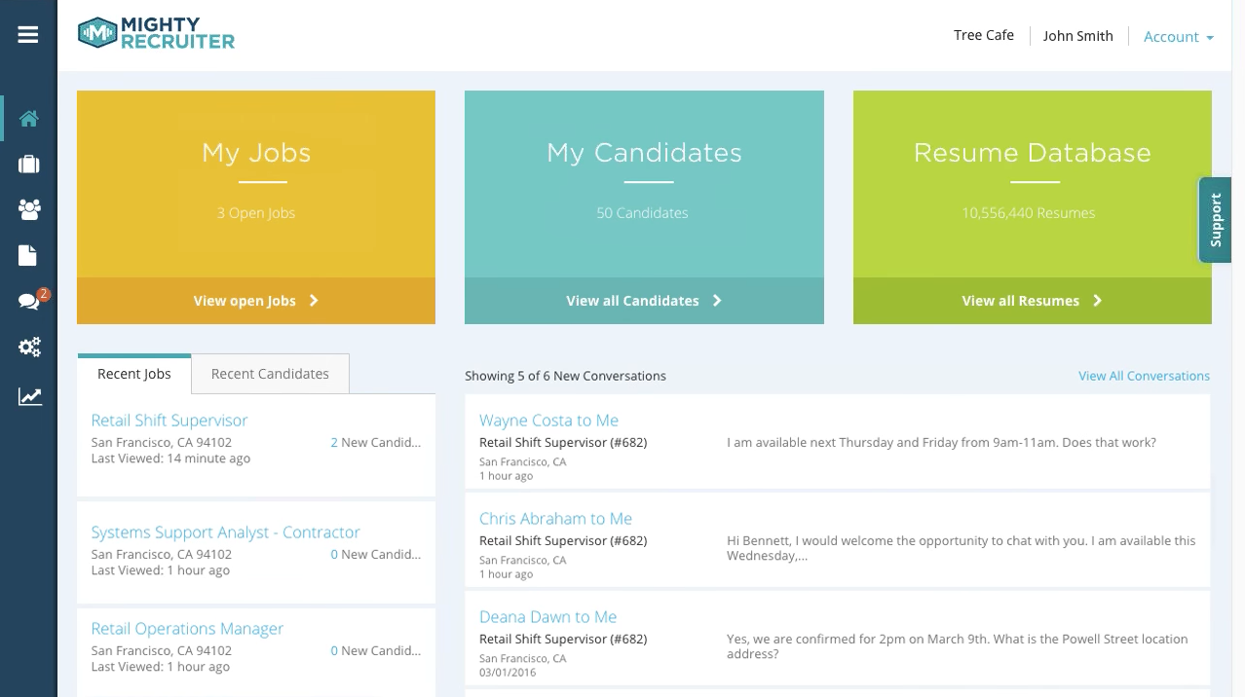The image size is (1245, 697).
Task: Expand the Account dropdown
Action: pos(1178,36)
